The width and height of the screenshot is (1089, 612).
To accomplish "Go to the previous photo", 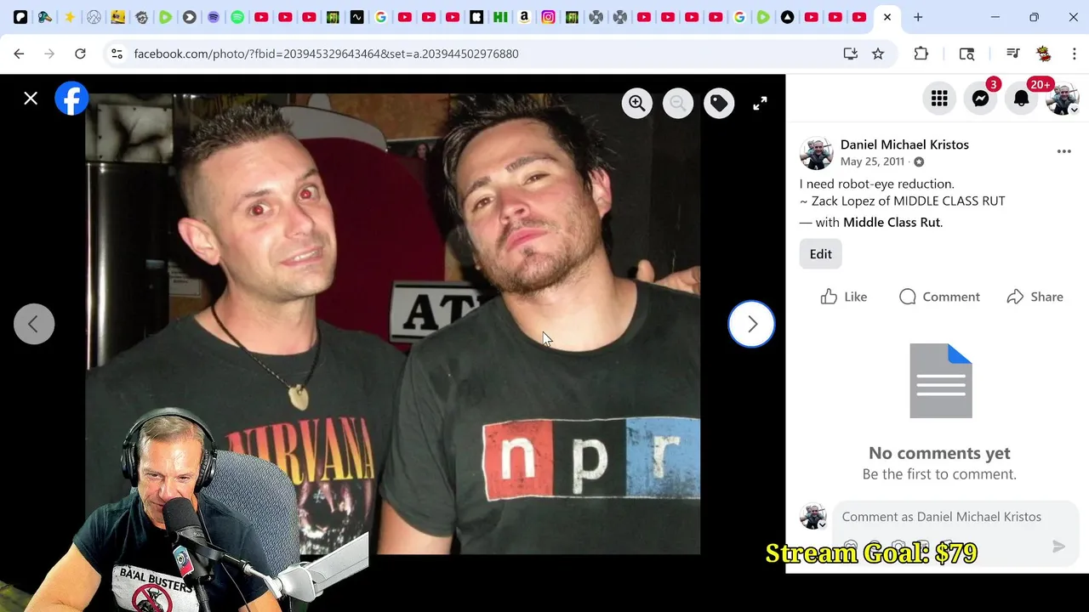I will pyautogui.click(x=34, y=324).
